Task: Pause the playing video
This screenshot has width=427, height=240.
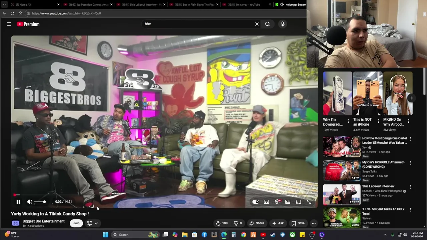Action: pos(18,202)
